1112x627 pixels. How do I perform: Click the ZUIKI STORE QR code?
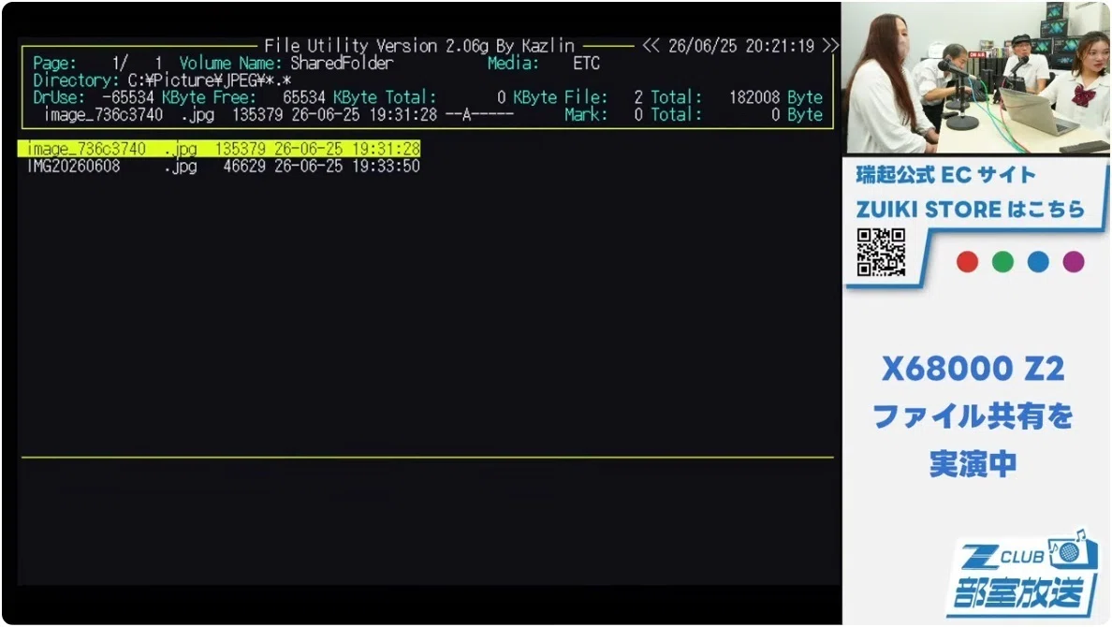881,252
